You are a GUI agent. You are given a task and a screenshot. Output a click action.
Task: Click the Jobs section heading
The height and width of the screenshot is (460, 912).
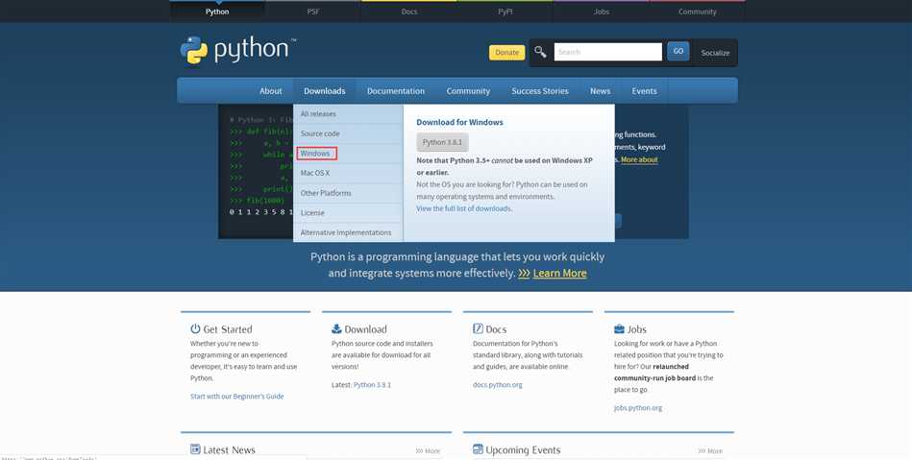(x=637, y=329)
